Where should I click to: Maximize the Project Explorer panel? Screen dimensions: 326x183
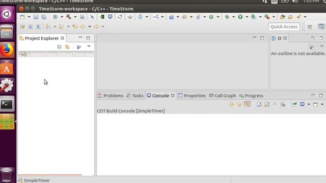pyautogui.click(x=88, y=38)
